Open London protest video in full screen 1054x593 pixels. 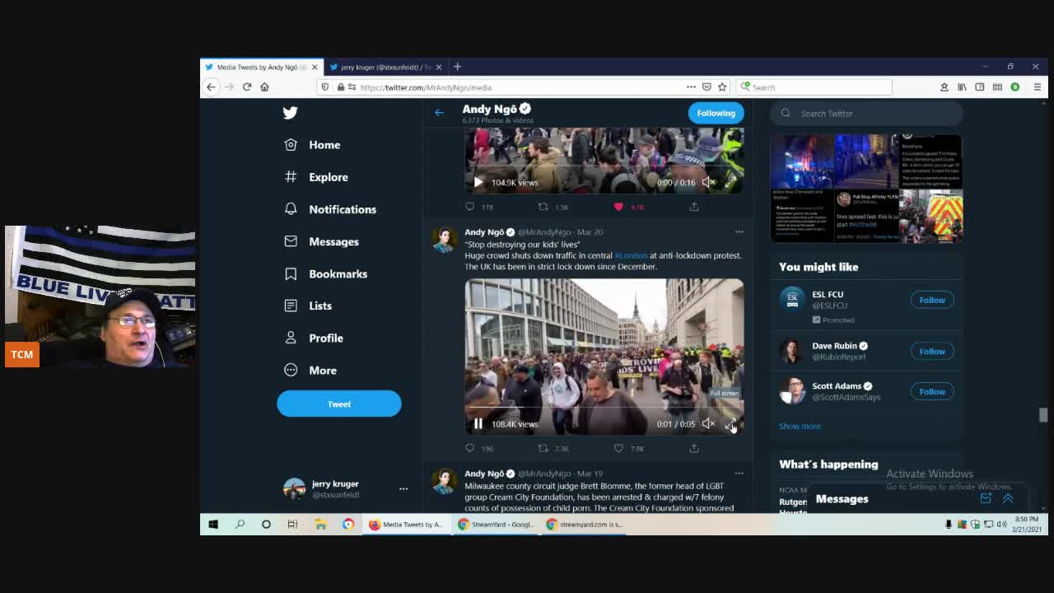click(x=730, y=424)
